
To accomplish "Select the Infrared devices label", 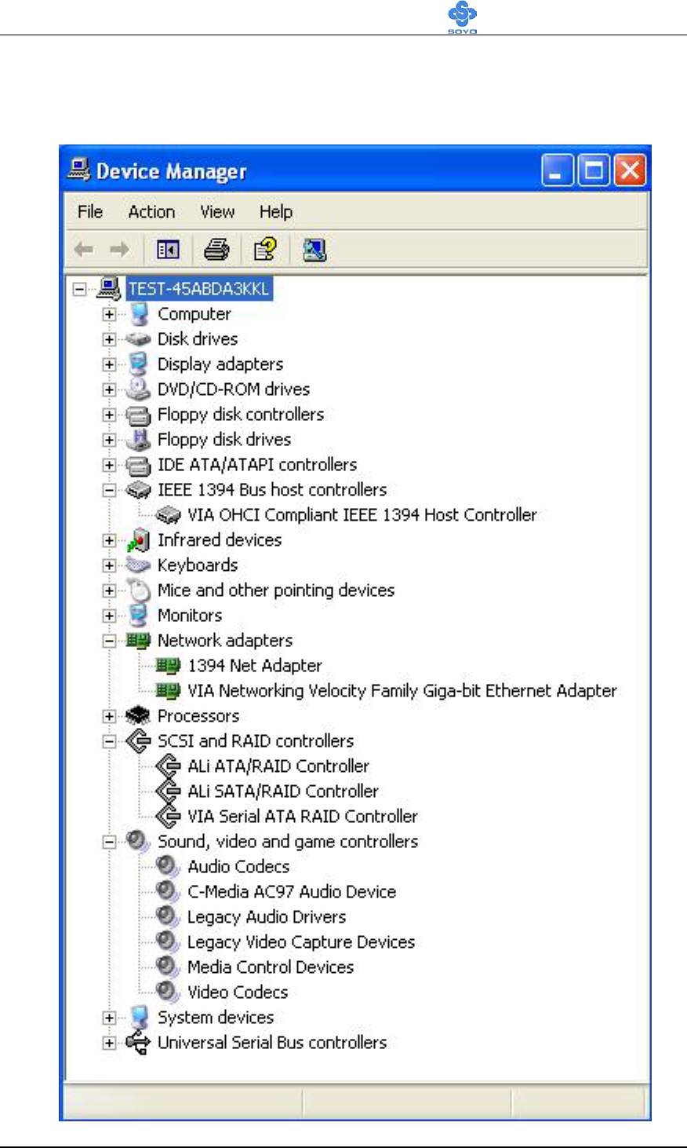I will tap(220, 540).
